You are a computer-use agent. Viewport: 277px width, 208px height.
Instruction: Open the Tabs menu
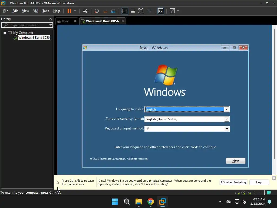pyautogui.click(x=45, y=11)
